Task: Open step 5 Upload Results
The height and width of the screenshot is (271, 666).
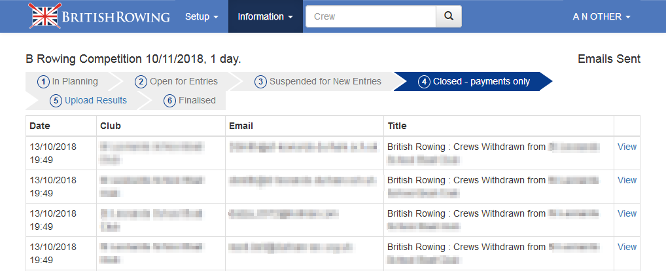Action: tap(89, 101)
